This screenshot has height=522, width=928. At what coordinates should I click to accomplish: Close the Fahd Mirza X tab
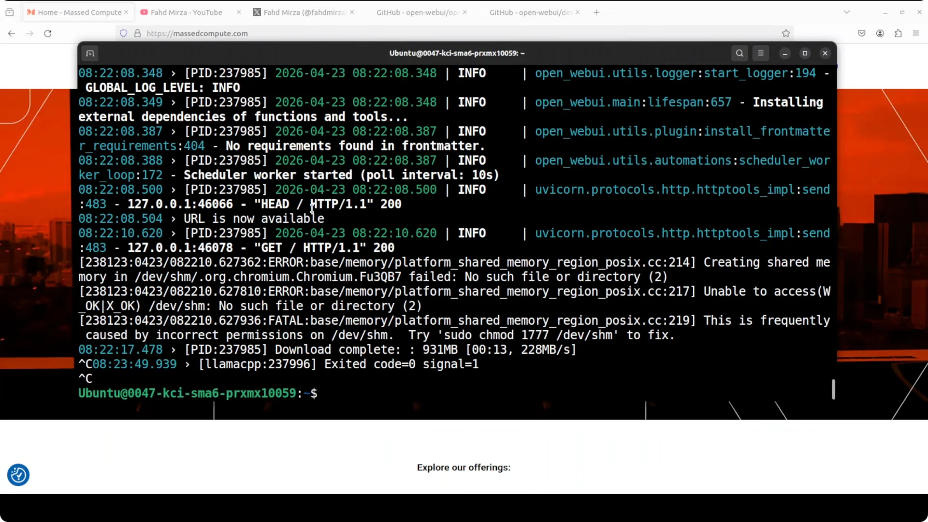point(352,12)
